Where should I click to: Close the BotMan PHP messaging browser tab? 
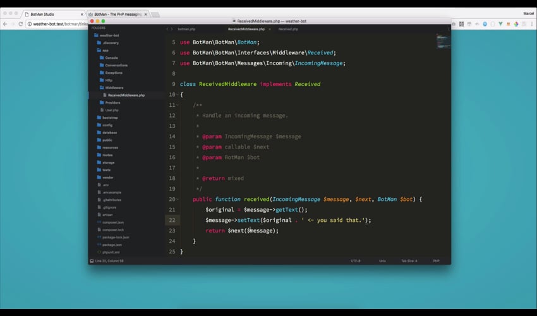[x=145, y=15]
